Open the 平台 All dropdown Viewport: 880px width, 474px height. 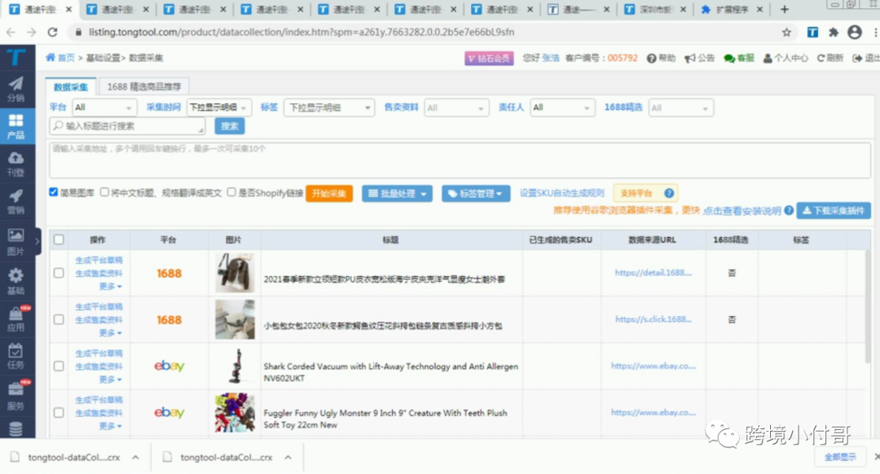pyautogui.click(x=104, y=108)
